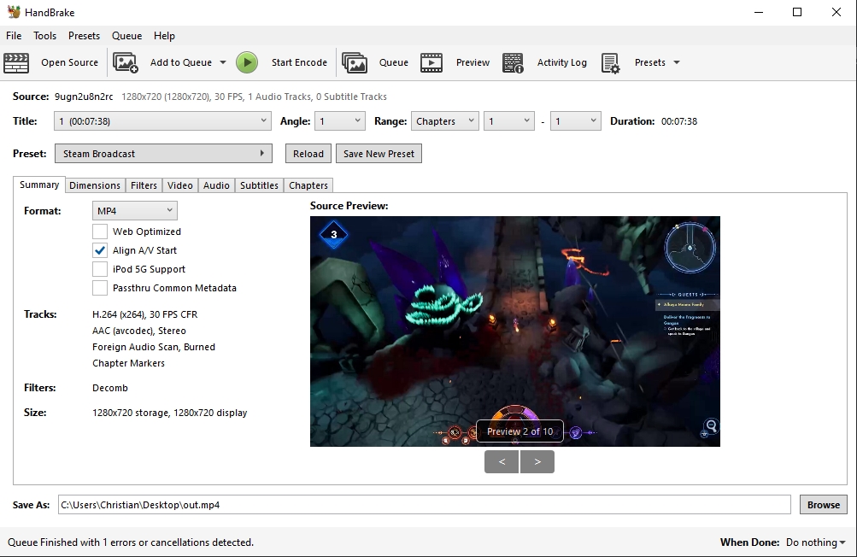Tick the Passthru Common Metadata checkbox
The width and height of the screenshot is (857, 557).
[99, 288]
